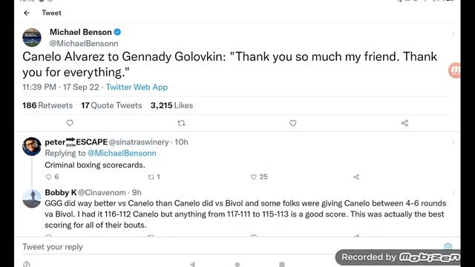Share peter ESCAPE's reply
The image size is (475, 267).
tap(356, 177)
